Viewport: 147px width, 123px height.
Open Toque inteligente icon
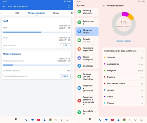79,58
